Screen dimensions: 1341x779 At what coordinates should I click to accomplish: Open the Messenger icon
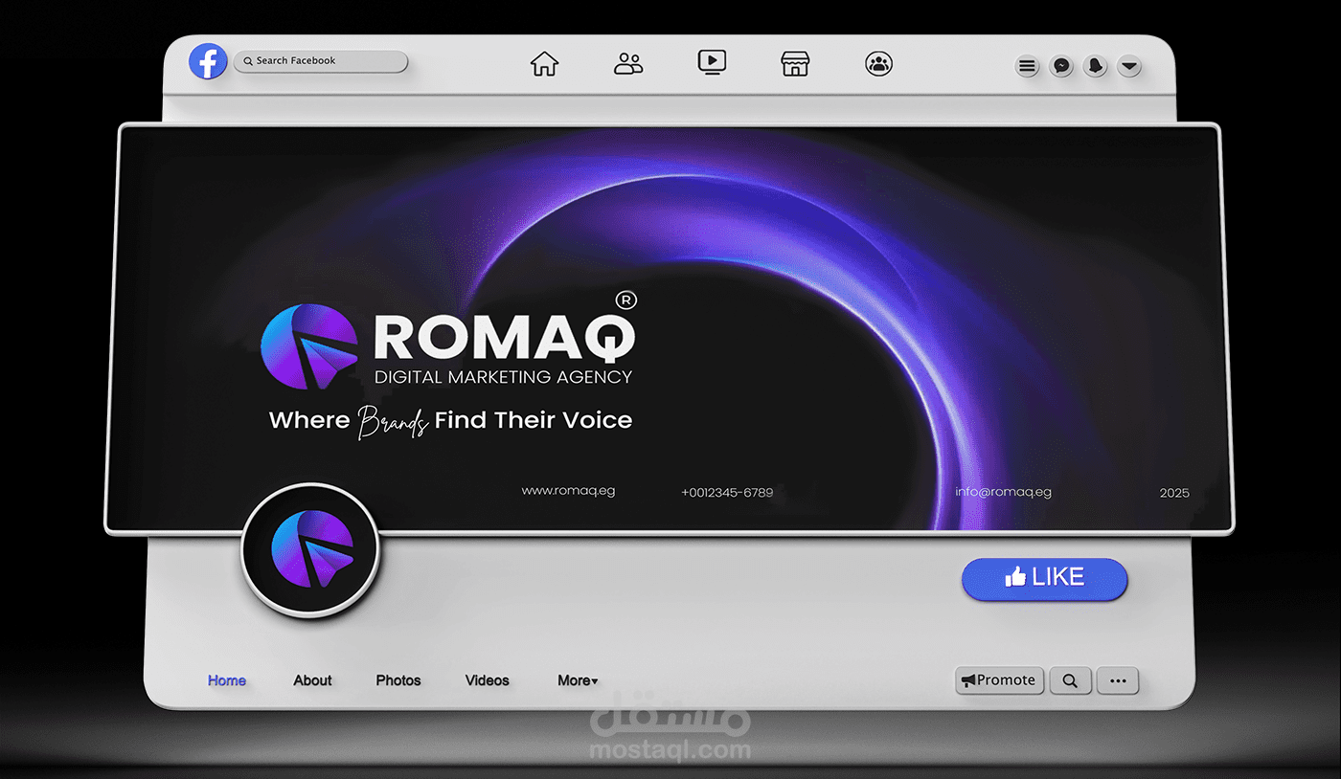[x=1061, y=66]
